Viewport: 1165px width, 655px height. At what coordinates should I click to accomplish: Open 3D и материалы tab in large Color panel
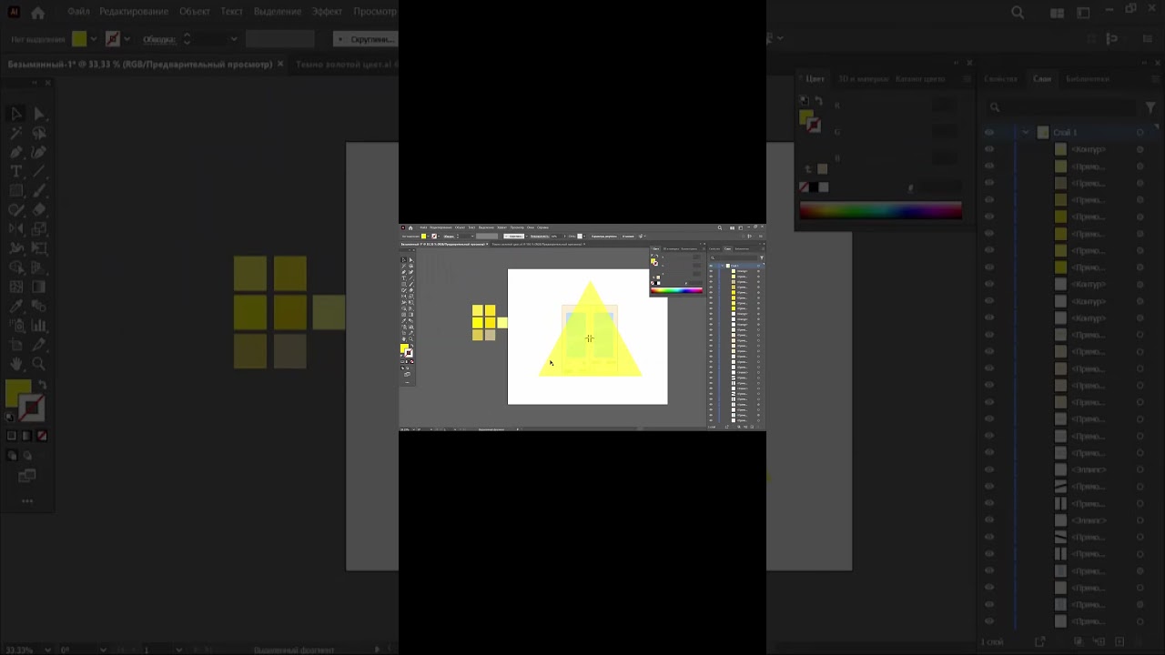[x=863, y=79]
